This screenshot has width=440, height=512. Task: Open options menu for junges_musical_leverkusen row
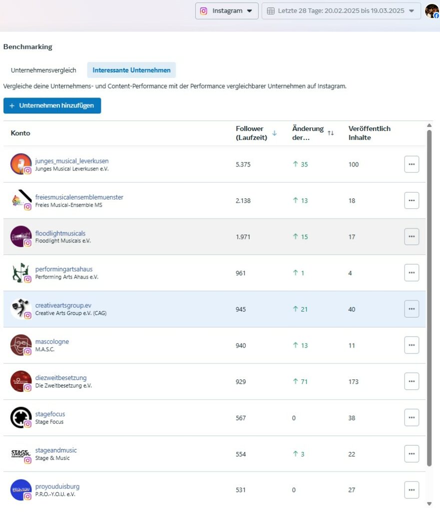coord(412,164)
